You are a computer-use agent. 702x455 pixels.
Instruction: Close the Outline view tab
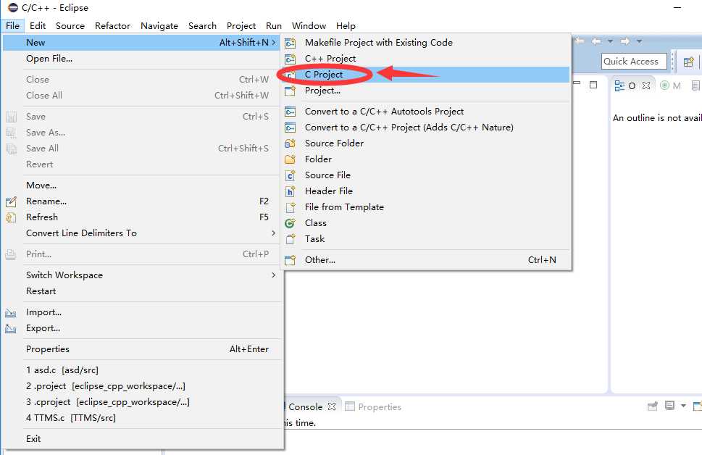pyautogui.click(x=646, y=85)
